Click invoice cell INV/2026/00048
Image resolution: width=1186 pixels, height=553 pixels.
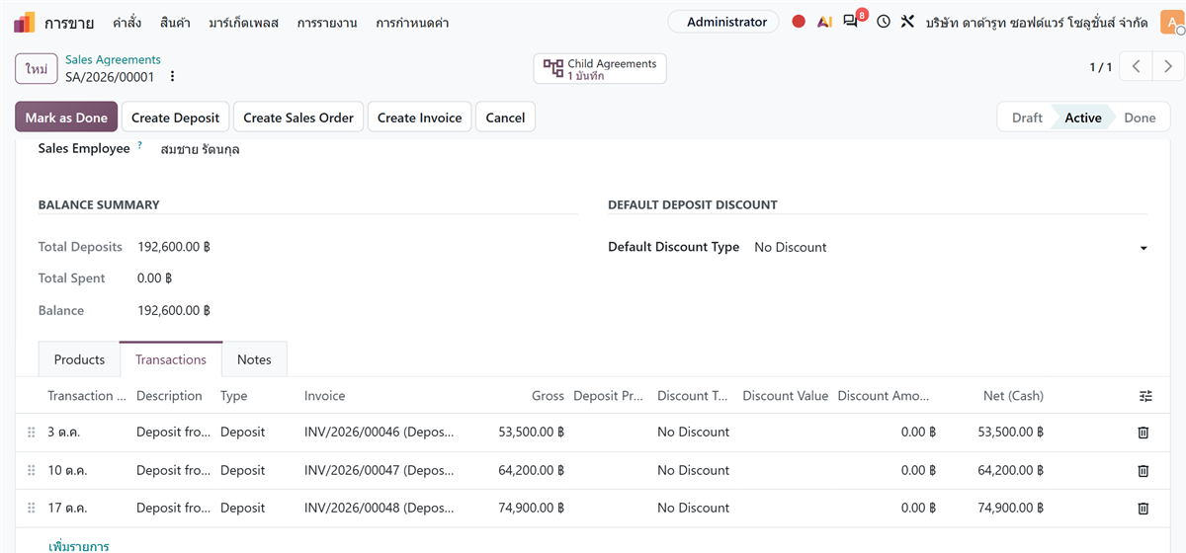coord(379,509)
